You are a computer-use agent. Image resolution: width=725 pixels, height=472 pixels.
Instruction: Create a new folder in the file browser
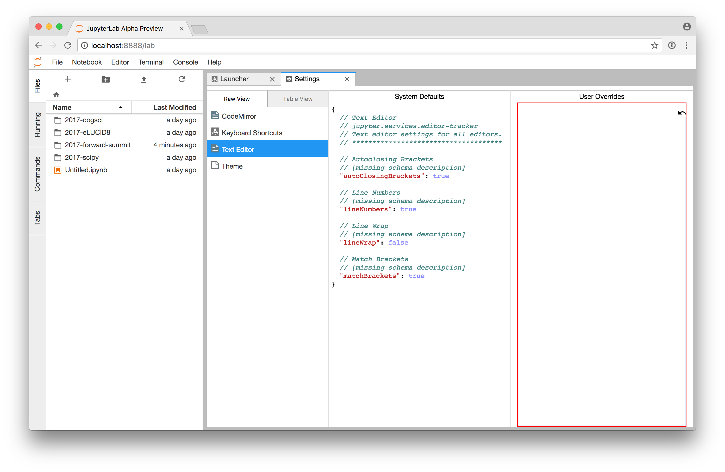(x=106, y=79)
